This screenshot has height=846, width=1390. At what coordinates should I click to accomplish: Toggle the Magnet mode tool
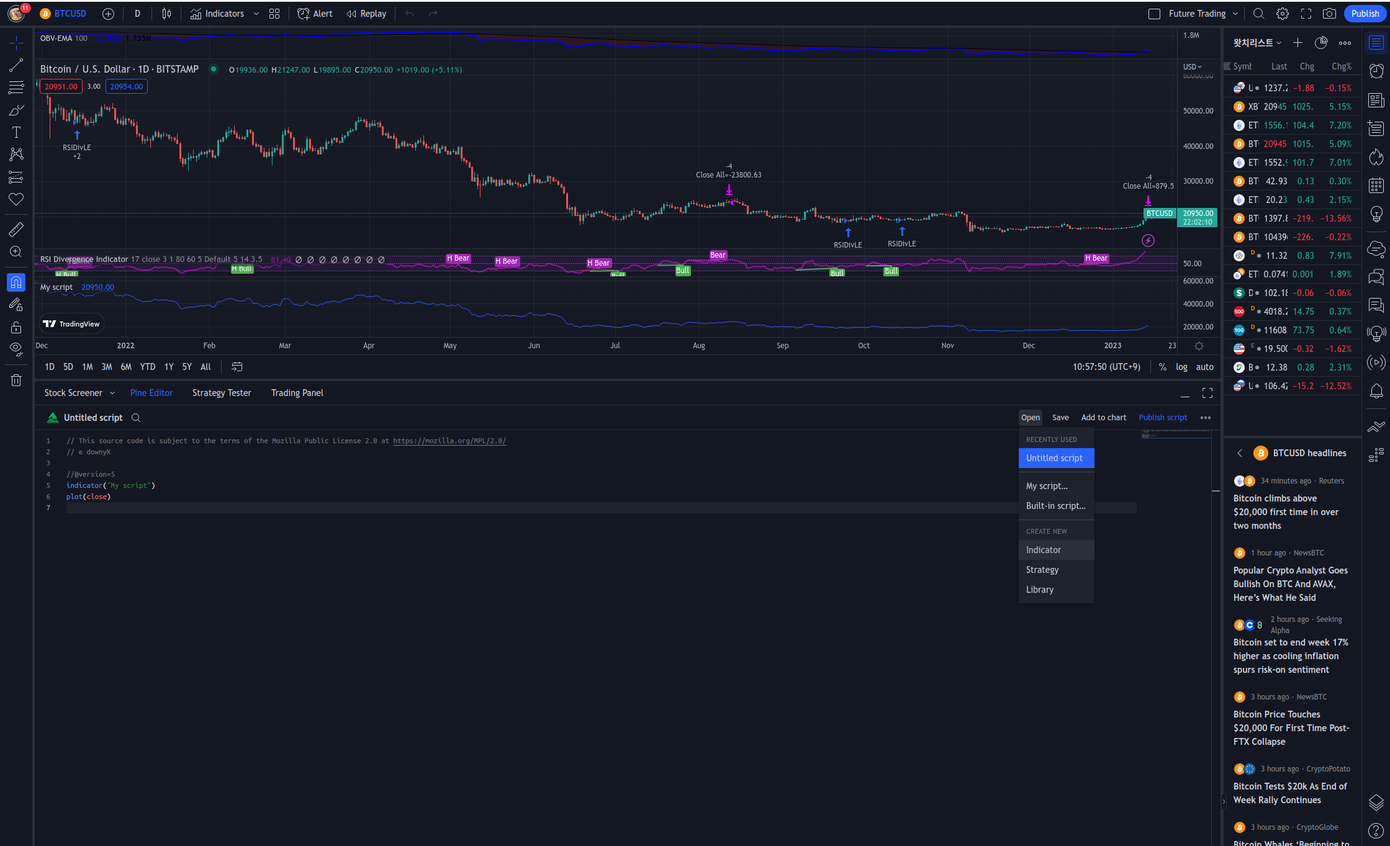(16, 282)
